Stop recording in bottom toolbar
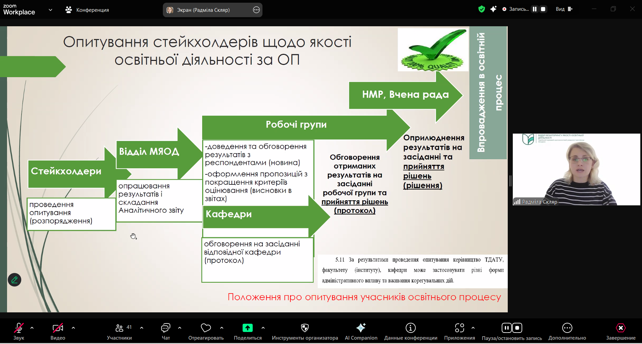Screen dimensions: 642x344 coord(517,328)
